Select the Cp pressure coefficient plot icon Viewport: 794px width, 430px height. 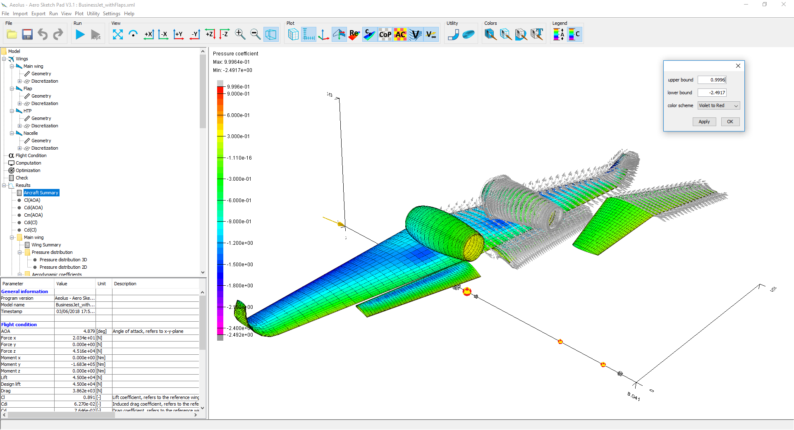369,34
